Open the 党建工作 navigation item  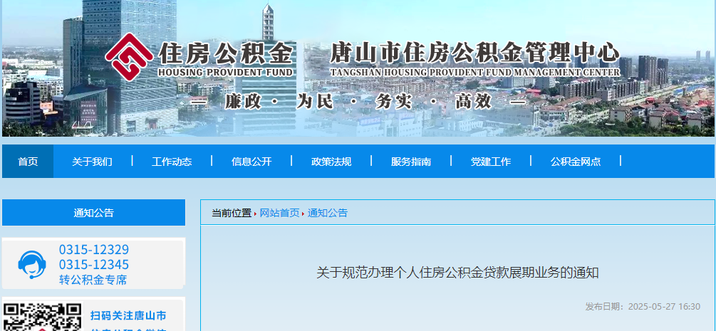[x=491, y=162]
